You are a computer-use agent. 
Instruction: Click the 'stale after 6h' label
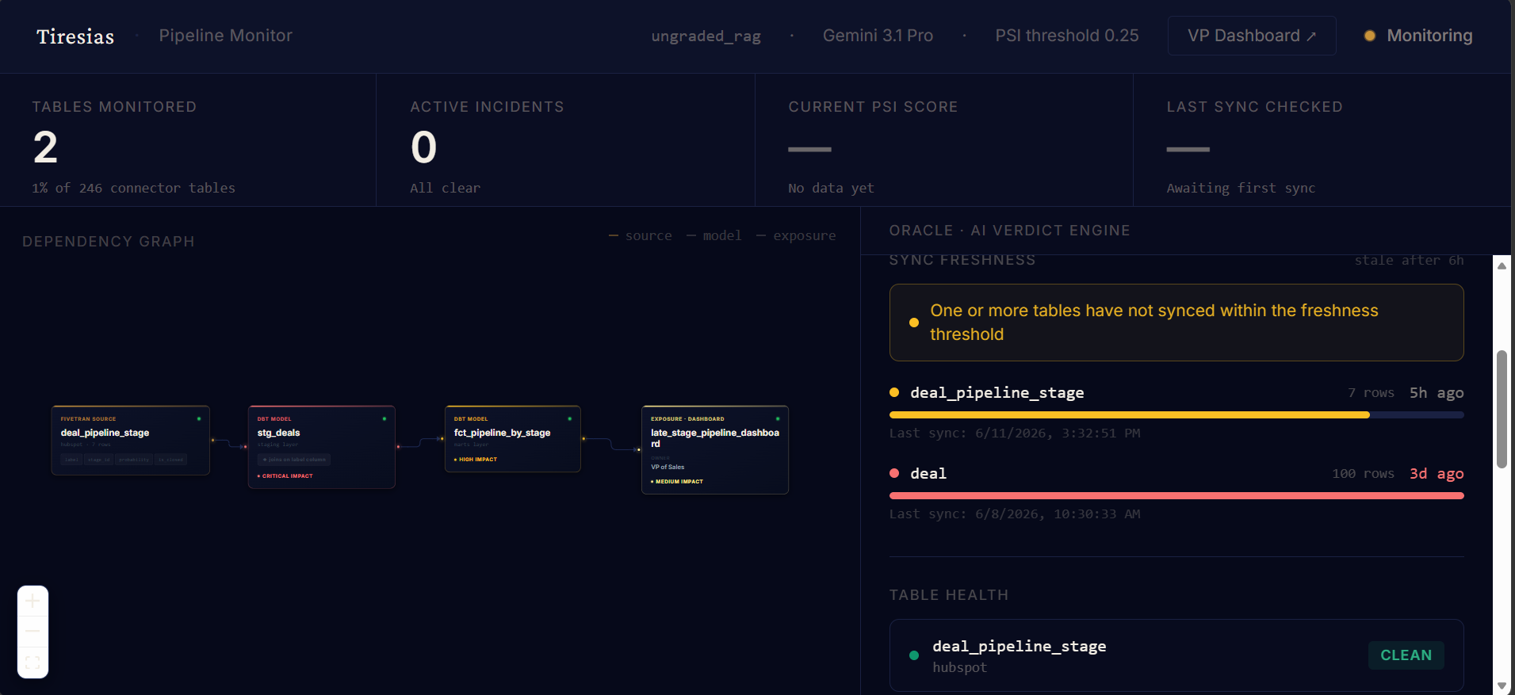coord(1409,260)
